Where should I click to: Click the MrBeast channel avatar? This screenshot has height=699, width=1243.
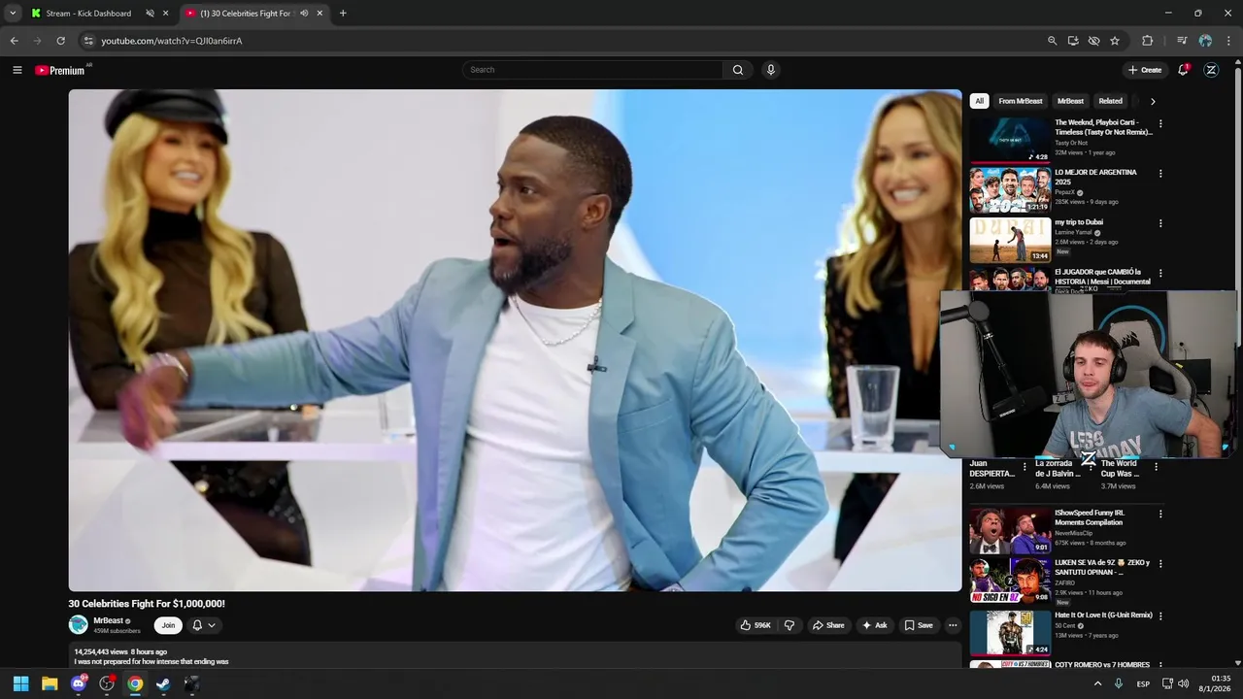[78, 625]
